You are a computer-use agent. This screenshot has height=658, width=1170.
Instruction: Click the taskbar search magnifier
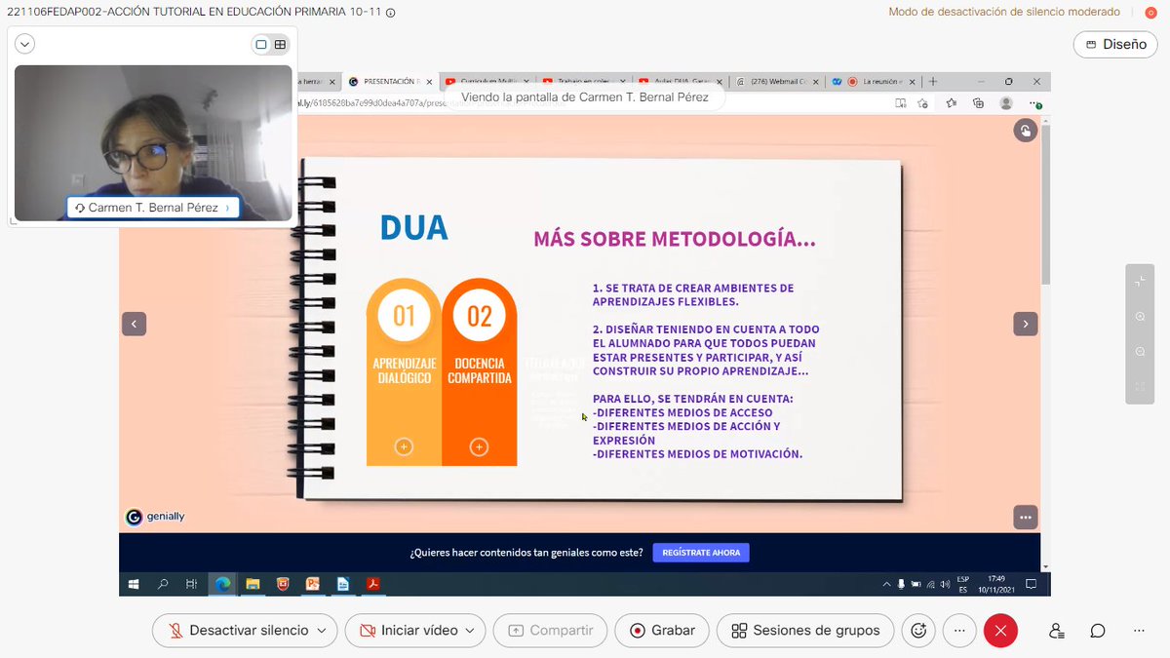163,584
